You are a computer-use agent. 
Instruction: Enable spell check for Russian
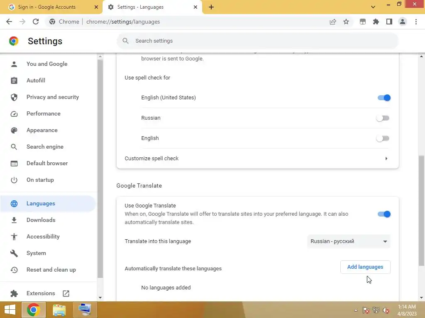383,118
